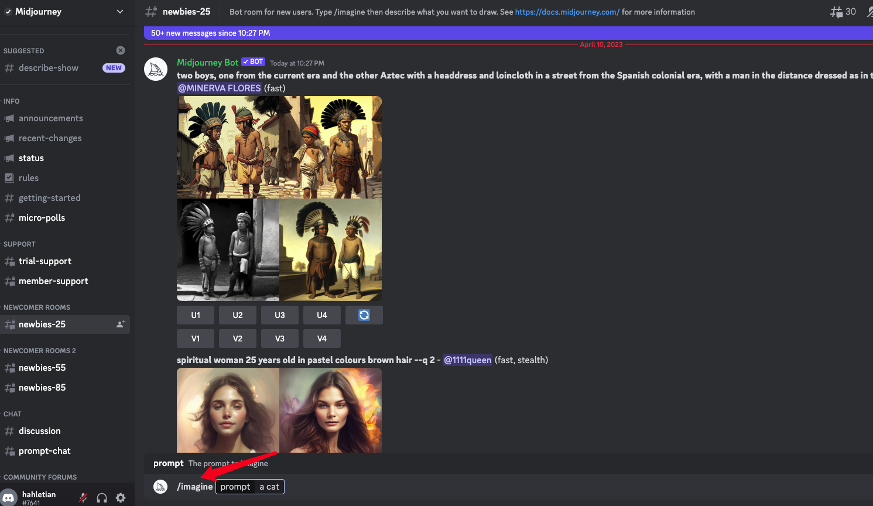873x506 pixels.
Task: Click the 'Today at 10:27 PM' timestamp
Action: (297, 63)
